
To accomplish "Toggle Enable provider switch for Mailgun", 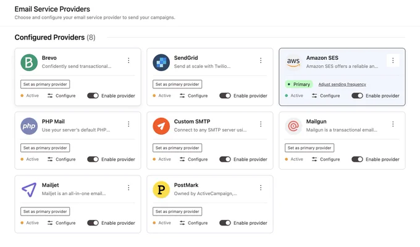I will [x=357, y=159].
